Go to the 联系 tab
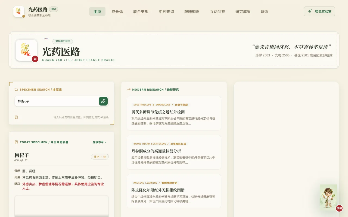 coord(265,11)
